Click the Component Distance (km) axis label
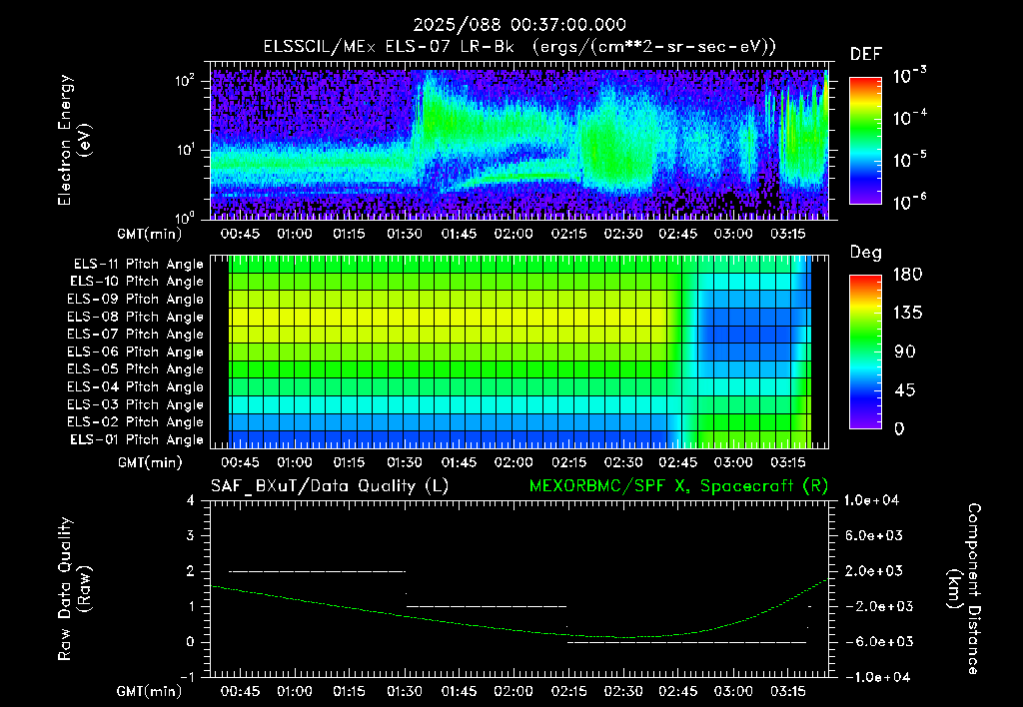This screenshot has width=1023, height=707. (964, 589)
